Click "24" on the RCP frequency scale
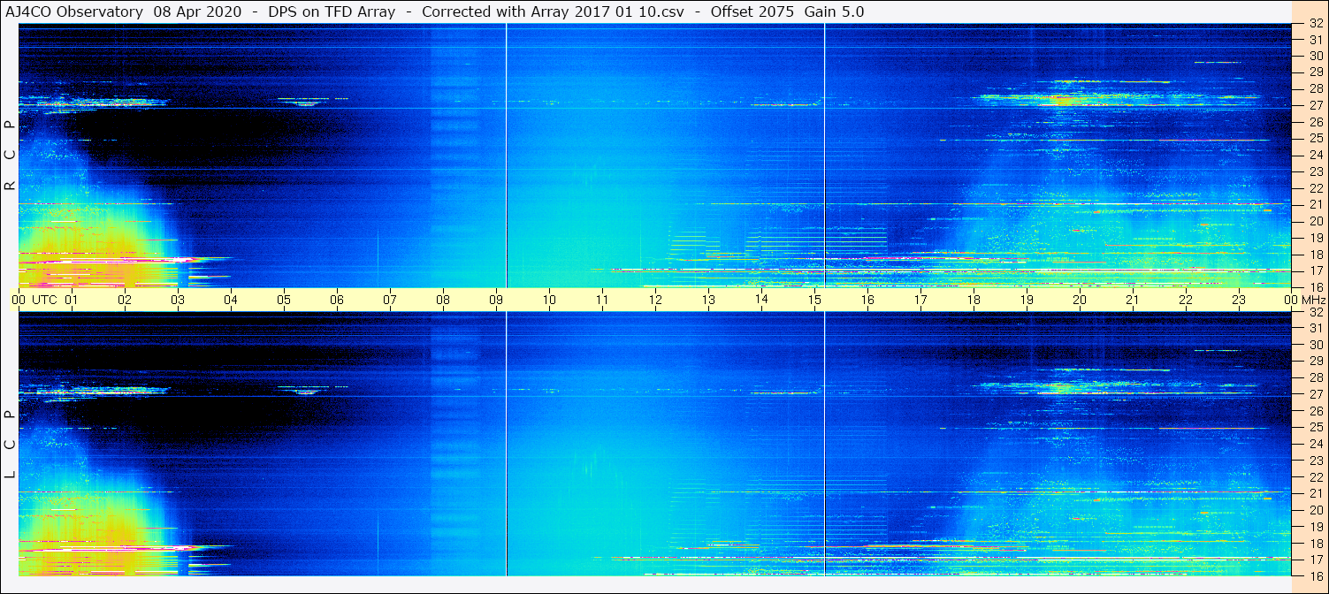 pyautogui.click(x=1316, y=155)
